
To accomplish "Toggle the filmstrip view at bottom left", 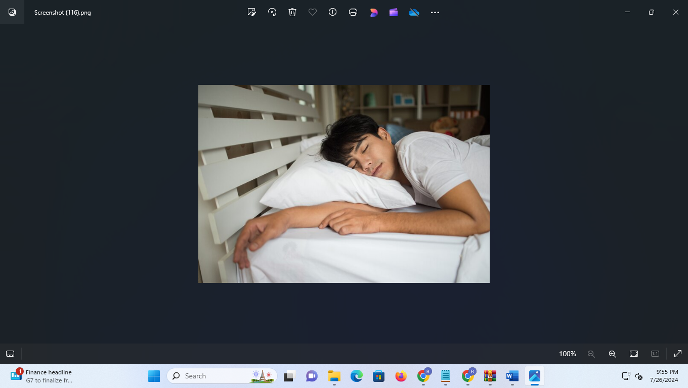I will pos(10,354).
